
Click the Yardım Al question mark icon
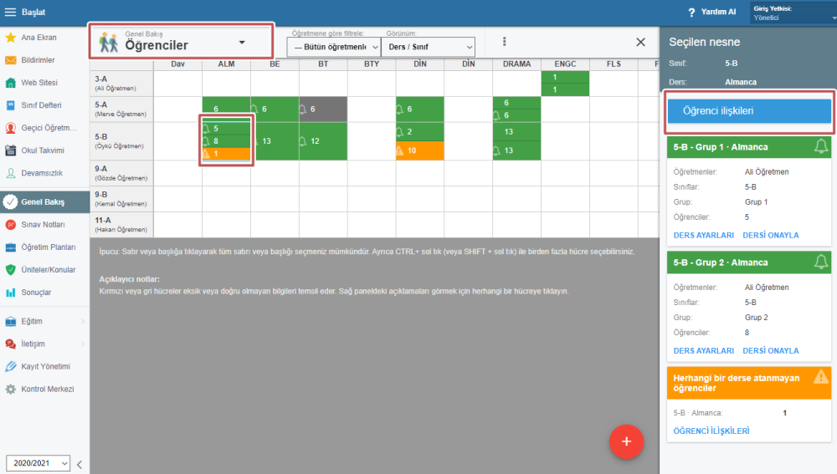(x=692, y=13)
